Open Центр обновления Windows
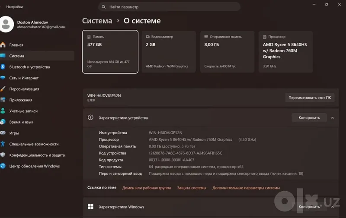Screen dimensions: 346x218 (37, 166)
